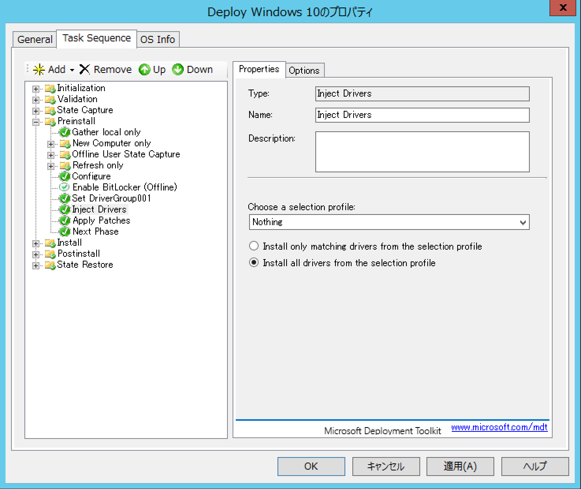Switch to the General tab
Image resolution: width=581 pixels, height=489 pixels.
(x=35, y=39)
